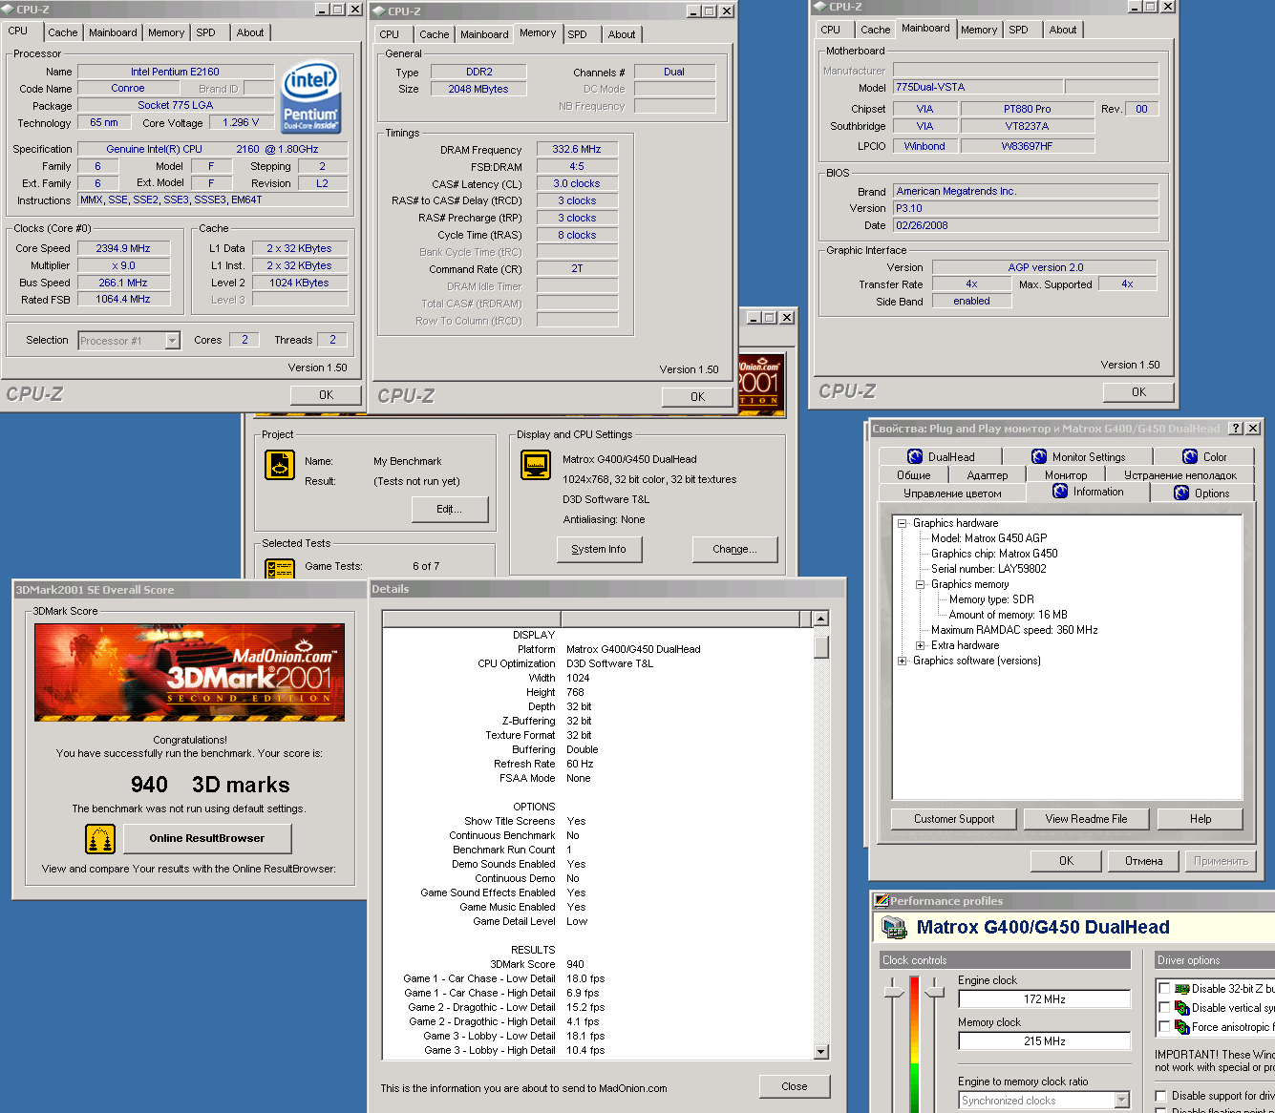This screenshot has width=1275, height=1113.
Task: Select 'Model: Matrox G450 AGP' tree row
Action: click(x=988, y=538)
